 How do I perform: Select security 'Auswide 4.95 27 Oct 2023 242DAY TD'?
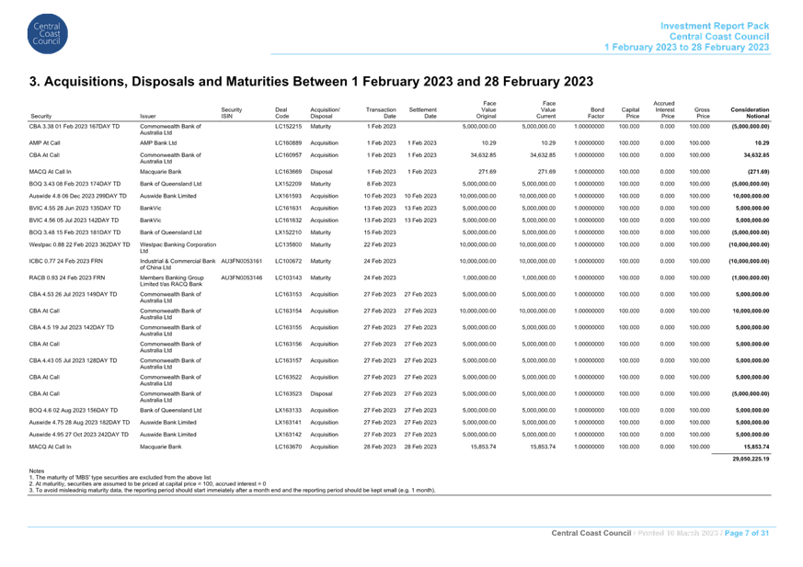pyautogui.click(x=79, y=435)
